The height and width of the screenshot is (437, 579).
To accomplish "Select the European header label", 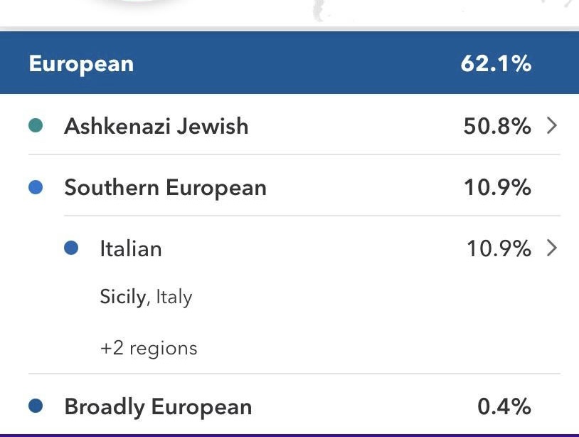I will [81, 64].
